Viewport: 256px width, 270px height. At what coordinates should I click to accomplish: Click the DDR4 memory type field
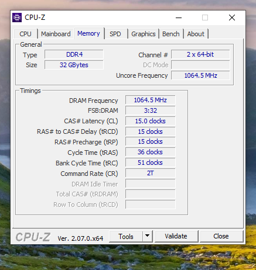pyautogui.click(x=74, y=54)
